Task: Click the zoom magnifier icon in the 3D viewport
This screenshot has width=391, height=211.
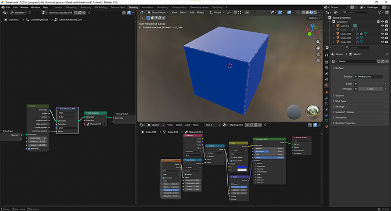Action: click(x=318, y=42)
